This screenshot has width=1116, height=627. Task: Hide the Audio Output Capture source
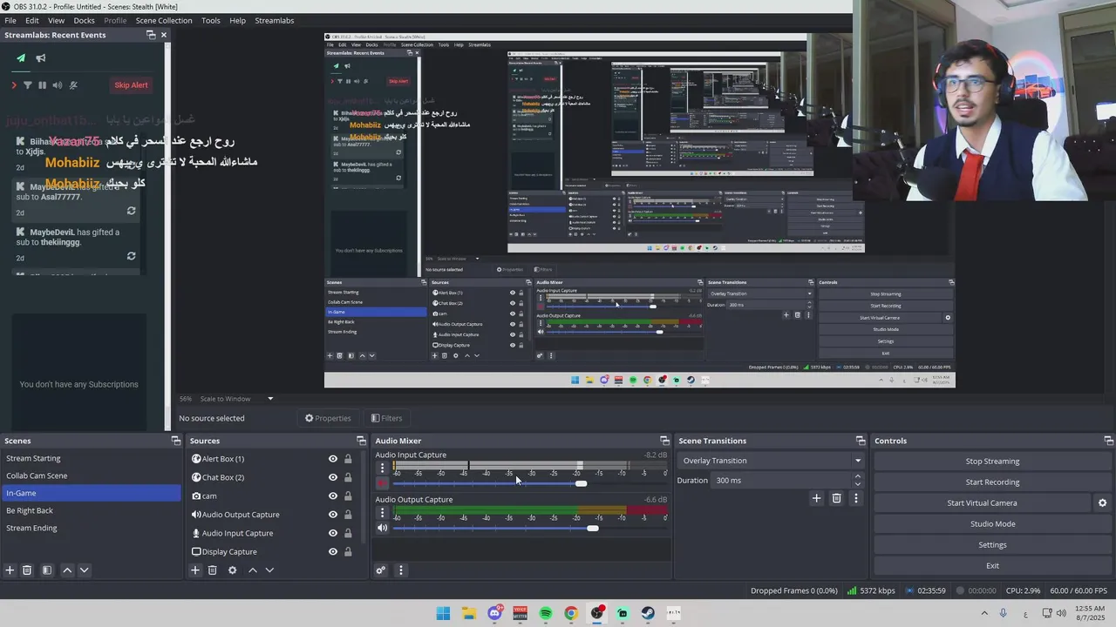pyautogui.click(x=333, y=515)
